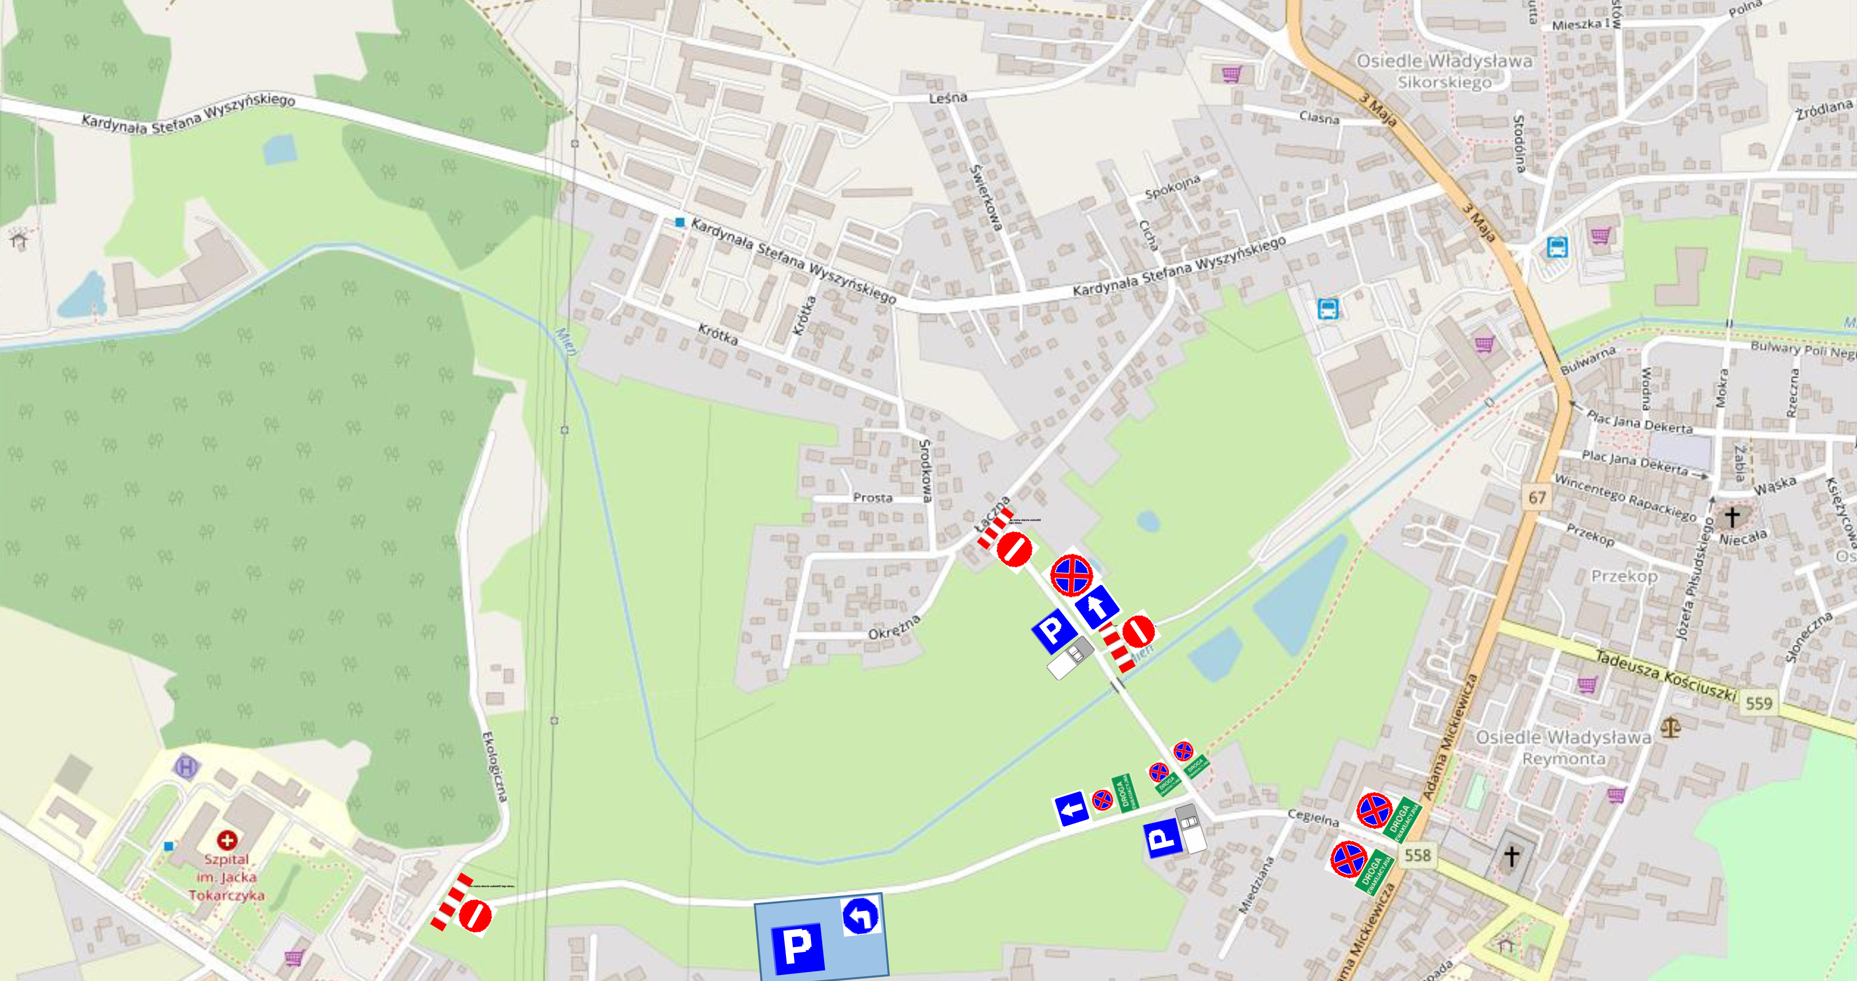Click the no-entry sign near Łączna street
The width and height of the screenshot is (1857, 981).
(x=1015, y=550)
